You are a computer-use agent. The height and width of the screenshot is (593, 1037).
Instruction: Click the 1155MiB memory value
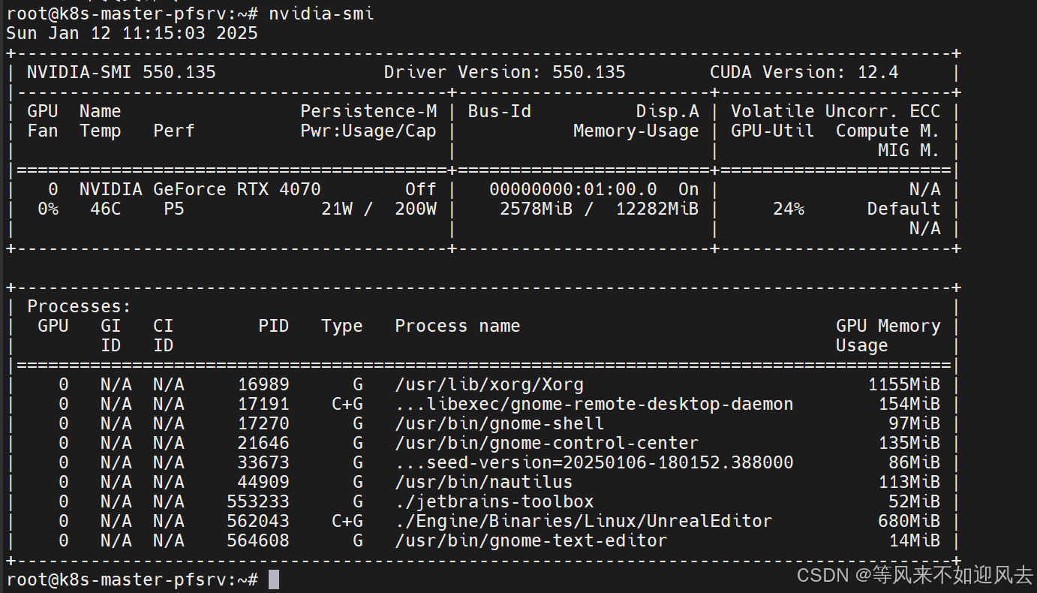[904, 384]
